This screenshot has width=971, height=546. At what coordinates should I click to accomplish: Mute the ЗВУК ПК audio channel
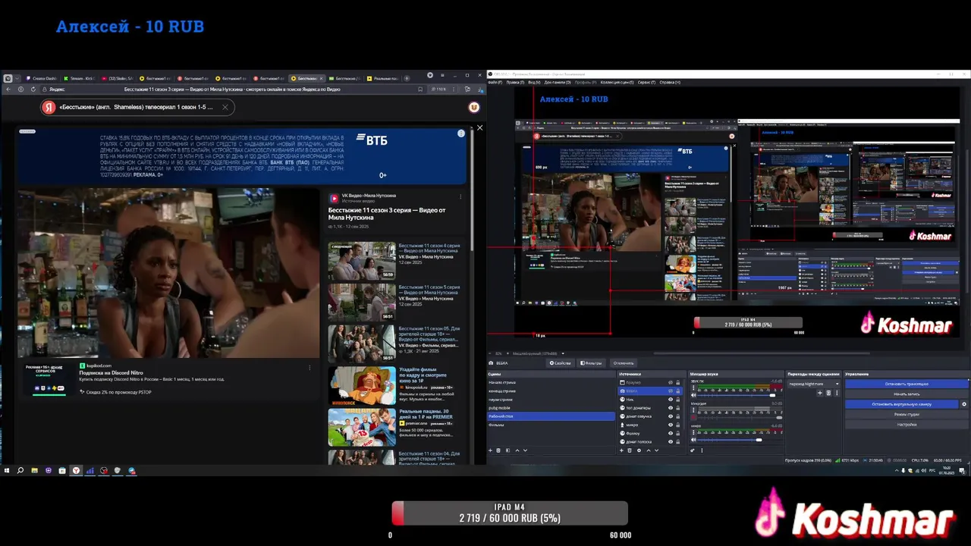pos(693,395)
